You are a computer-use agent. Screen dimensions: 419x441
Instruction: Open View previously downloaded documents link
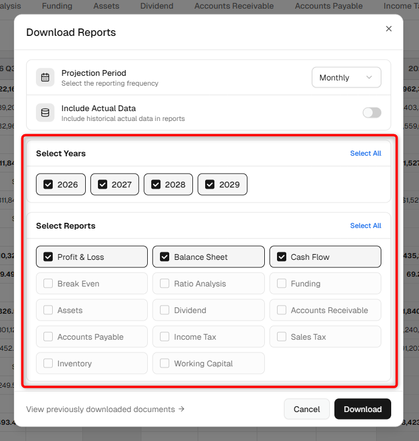[105, 409]
